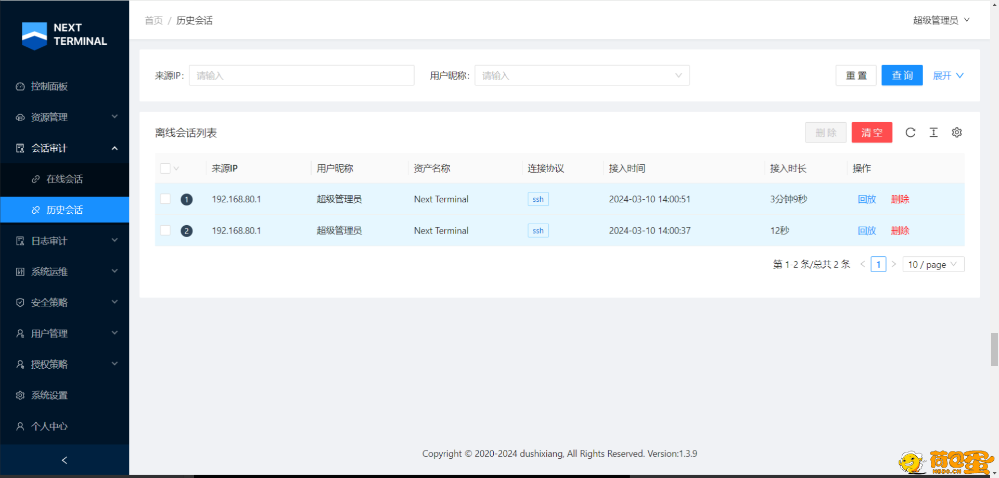
Task: Click the user icon beside 用户管理
Action: click(20, 333)
